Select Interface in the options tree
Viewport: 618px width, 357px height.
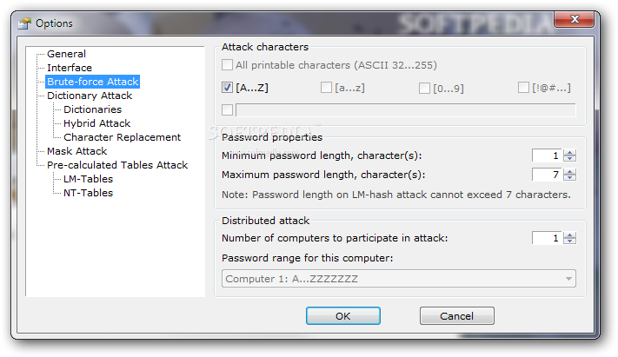click(x=70, y=68)
